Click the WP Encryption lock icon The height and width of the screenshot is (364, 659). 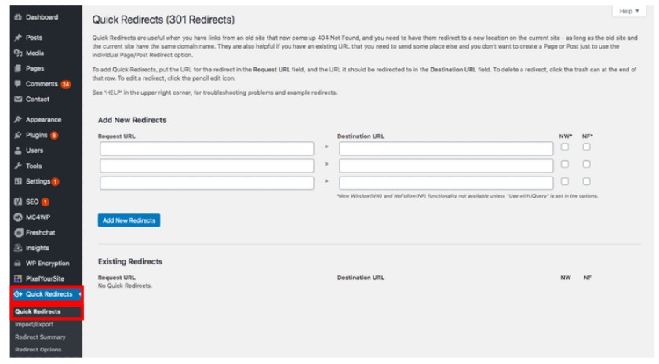pyautogui.click(x=17, y=263)
